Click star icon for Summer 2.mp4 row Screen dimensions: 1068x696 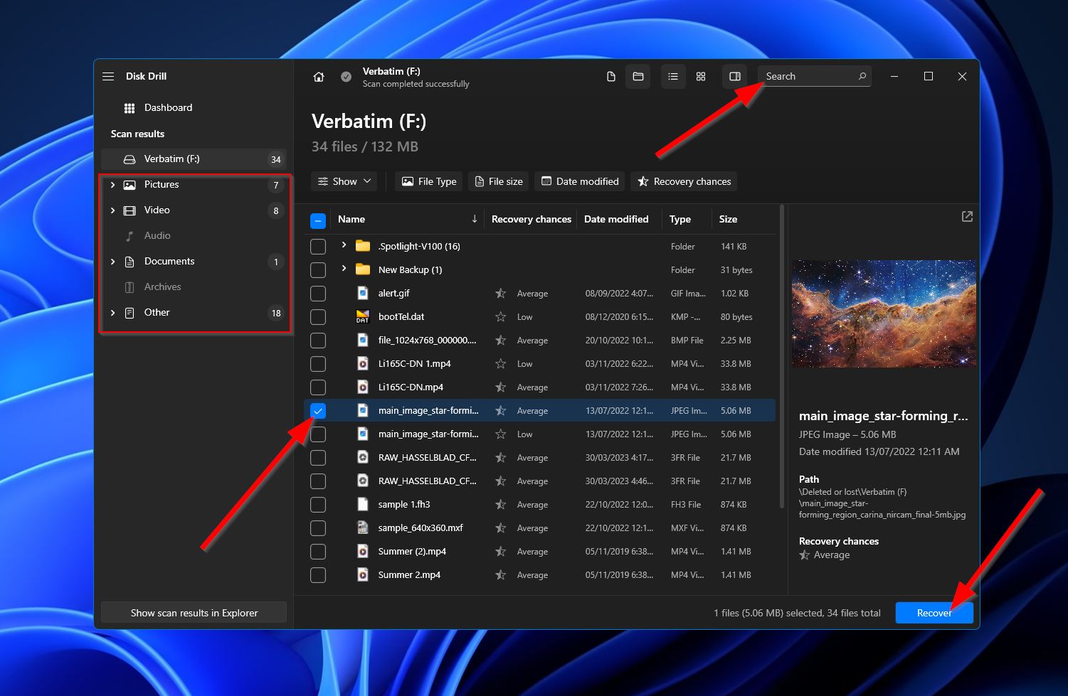pyautogui.click(x=501, y=575)
